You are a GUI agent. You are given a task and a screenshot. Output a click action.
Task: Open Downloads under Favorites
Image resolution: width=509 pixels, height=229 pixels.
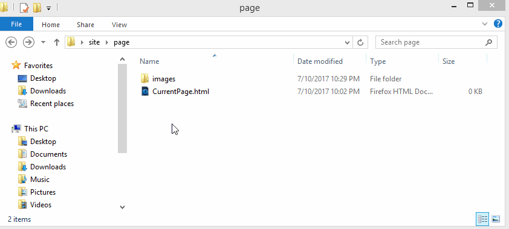[48, 91]
